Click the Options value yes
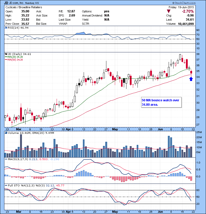This screenshot has height=214, width=206. 107,11
